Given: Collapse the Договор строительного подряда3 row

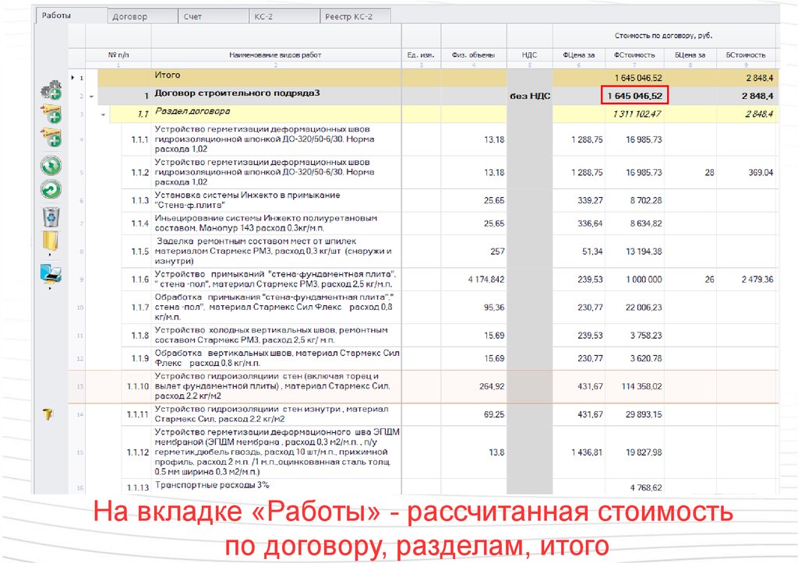Looking at the screenshot, I should (x=91, y=97).
